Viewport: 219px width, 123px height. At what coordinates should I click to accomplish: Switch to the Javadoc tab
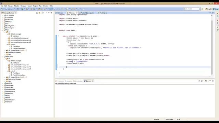click(68, 81)
